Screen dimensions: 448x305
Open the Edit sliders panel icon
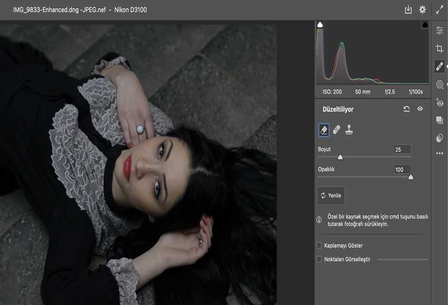[x=440, y=31]
